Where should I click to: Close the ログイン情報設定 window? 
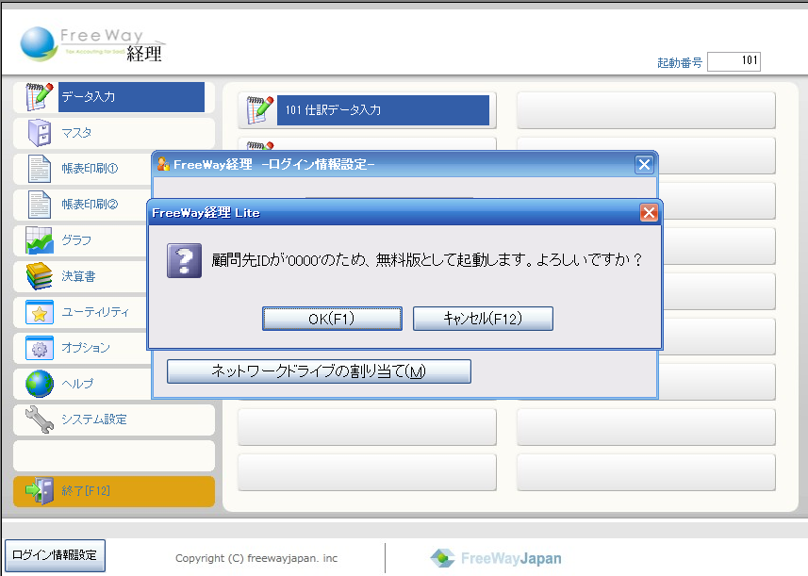[x=644, y=165]
